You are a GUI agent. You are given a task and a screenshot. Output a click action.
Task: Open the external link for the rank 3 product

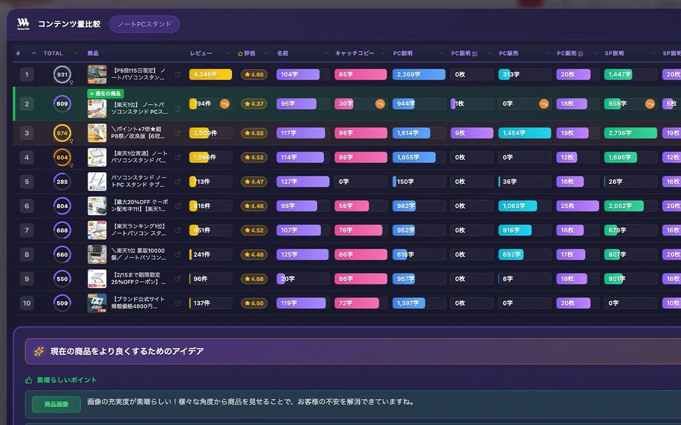(178, 134)
